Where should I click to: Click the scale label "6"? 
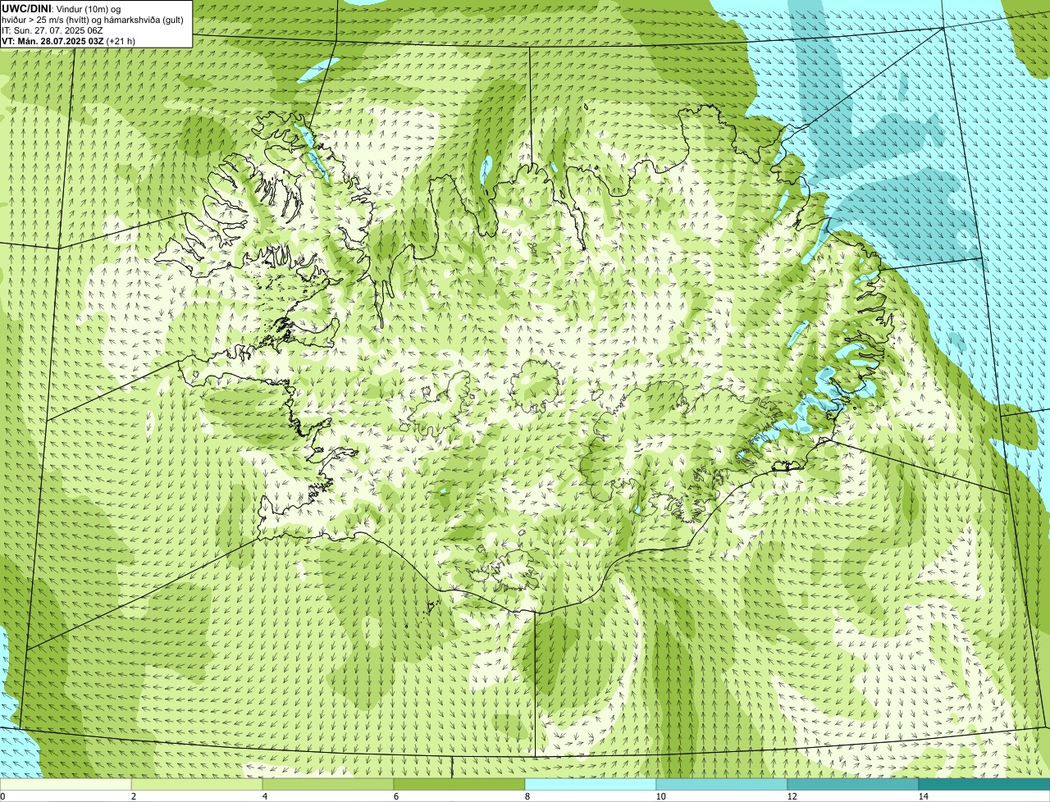(x=395, y=796)
